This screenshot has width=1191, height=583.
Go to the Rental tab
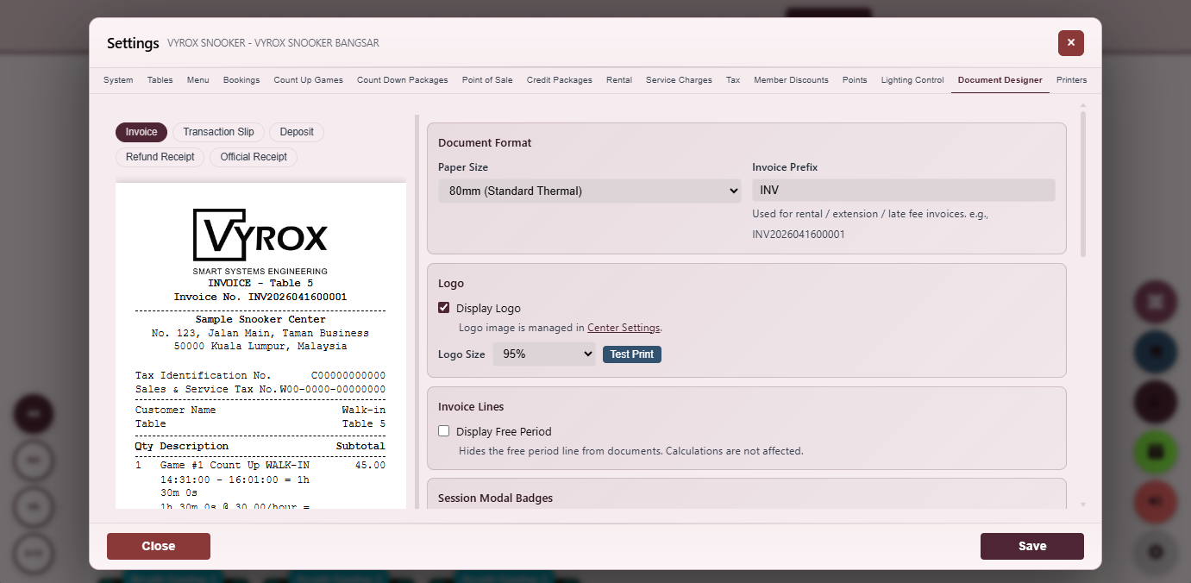[x=619, y=80]
